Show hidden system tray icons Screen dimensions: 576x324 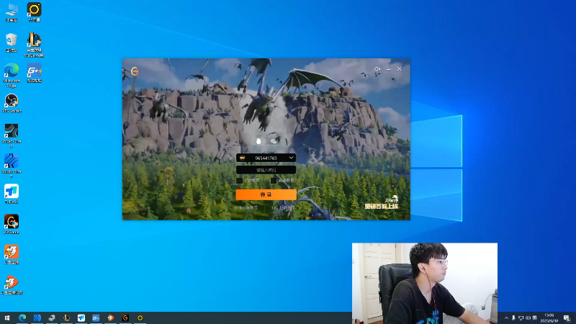[506, 318]
